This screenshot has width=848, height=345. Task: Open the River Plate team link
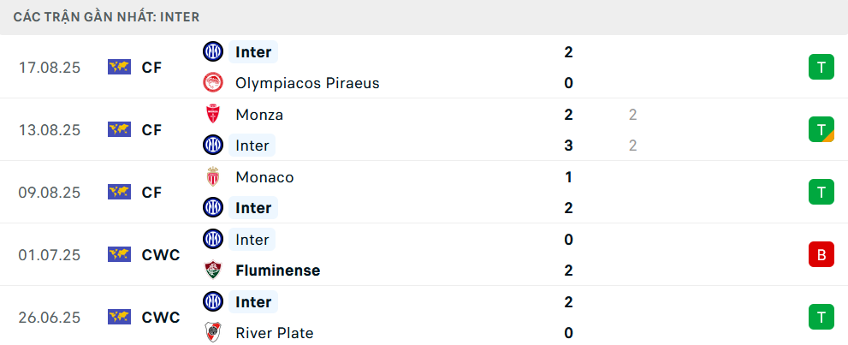tap(274, 333)
